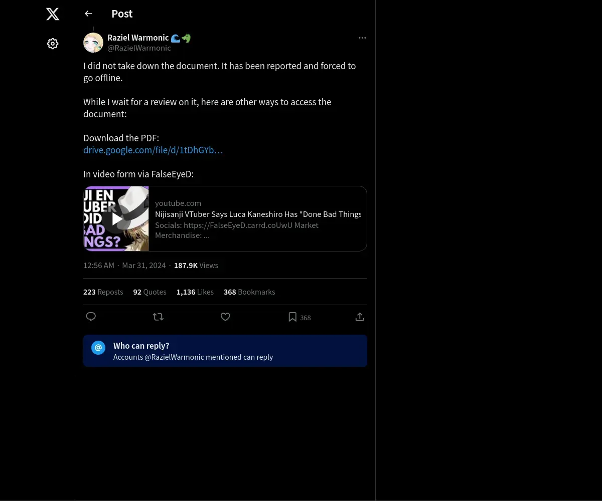Screen dimensions: 602x501
Task: Share the post via share icon
Action: (x=360, y=317)
